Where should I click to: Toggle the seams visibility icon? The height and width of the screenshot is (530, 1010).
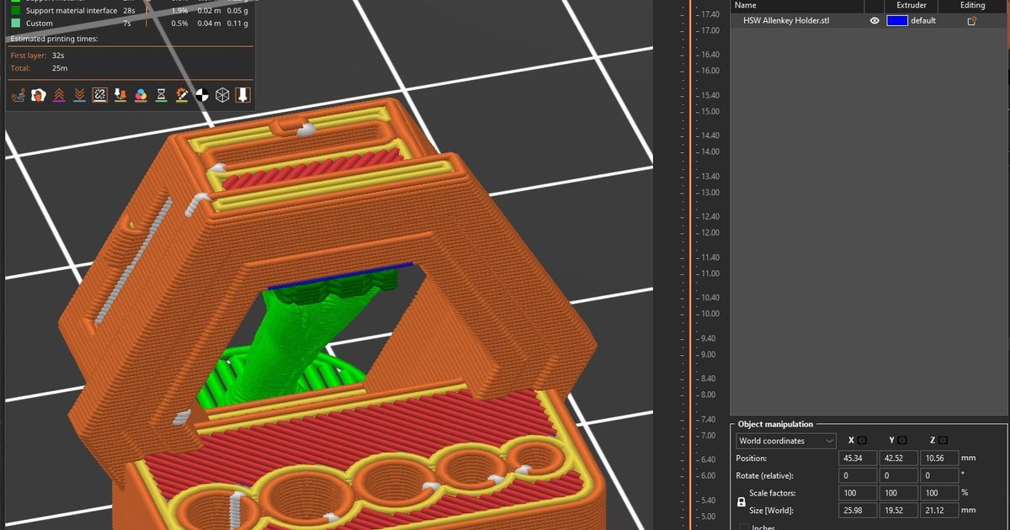tap(99, 96)
